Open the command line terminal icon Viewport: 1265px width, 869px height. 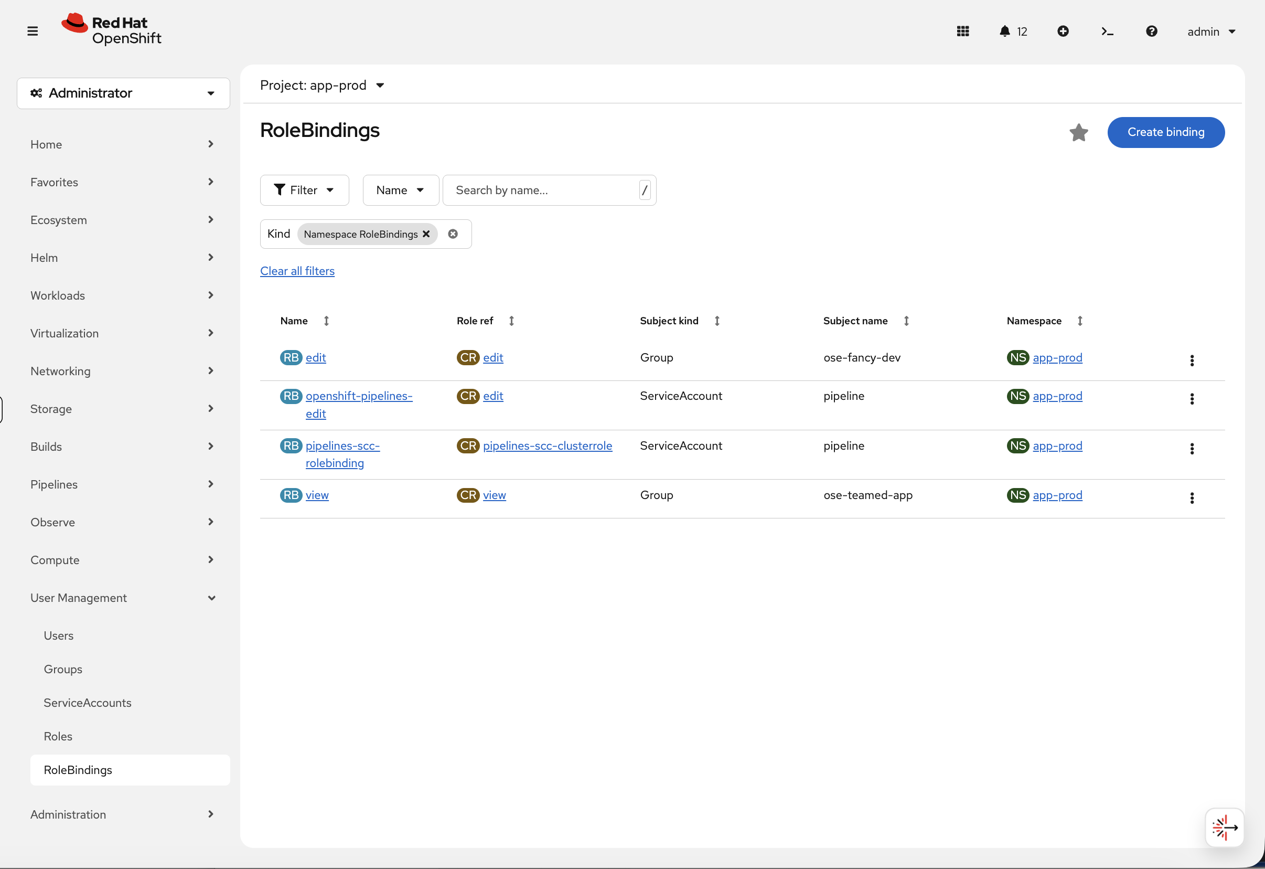1107,31
